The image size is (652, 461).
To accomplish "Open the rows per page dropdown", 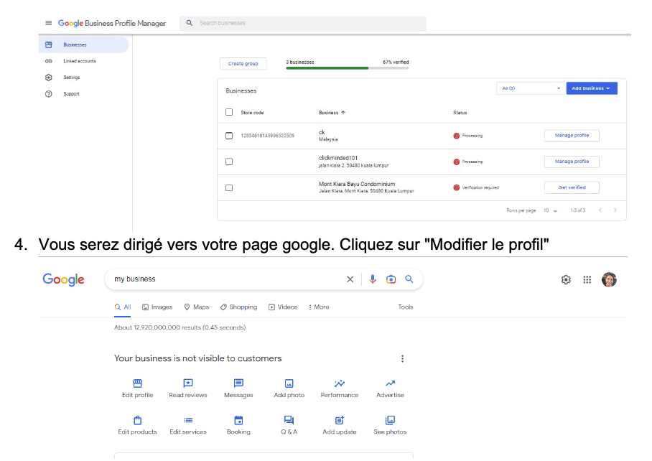I will [x=550, y=210].
